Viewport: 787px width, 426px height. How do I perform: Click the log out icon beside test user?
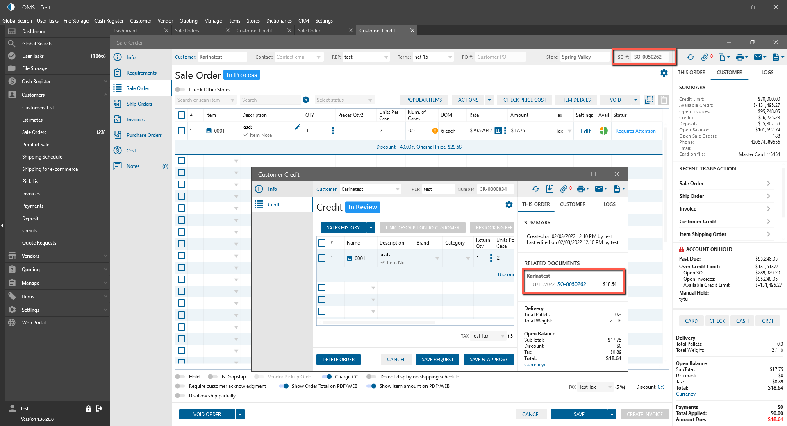(x=99, y=408)
